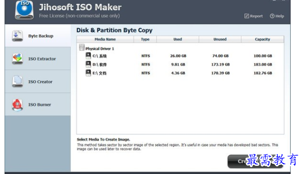Open the Byte Backup tab

click(x=38, y=35)
